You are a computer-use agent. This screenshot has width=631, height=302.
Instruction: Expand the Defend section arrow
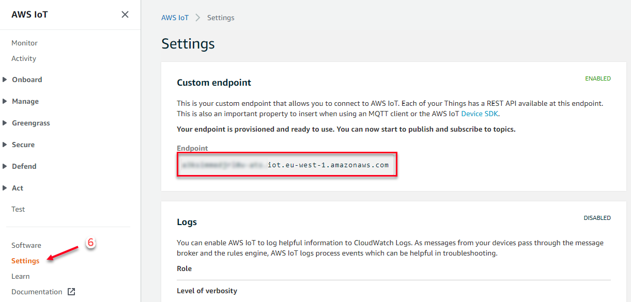tap(5, 166)
